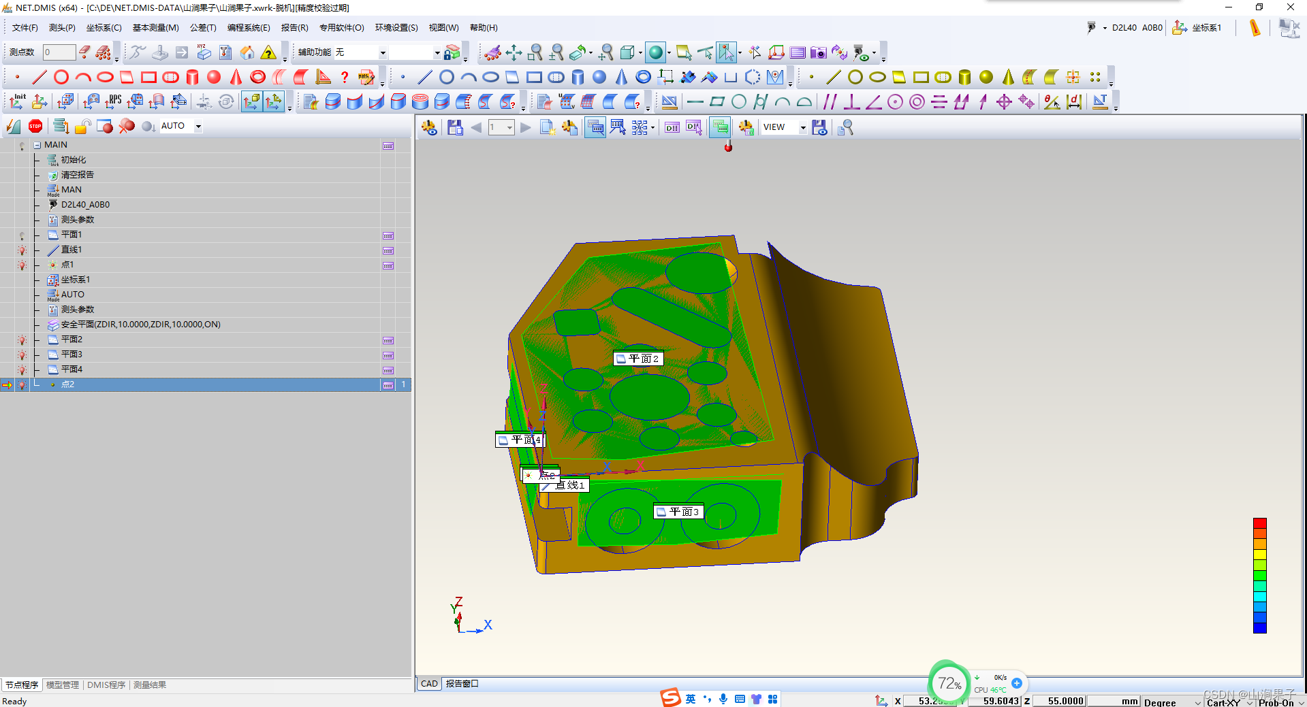This screenshot has height=707, width=1307.
Task: Click the distance tolerance 'd' icon
Action: [1074, 101]
